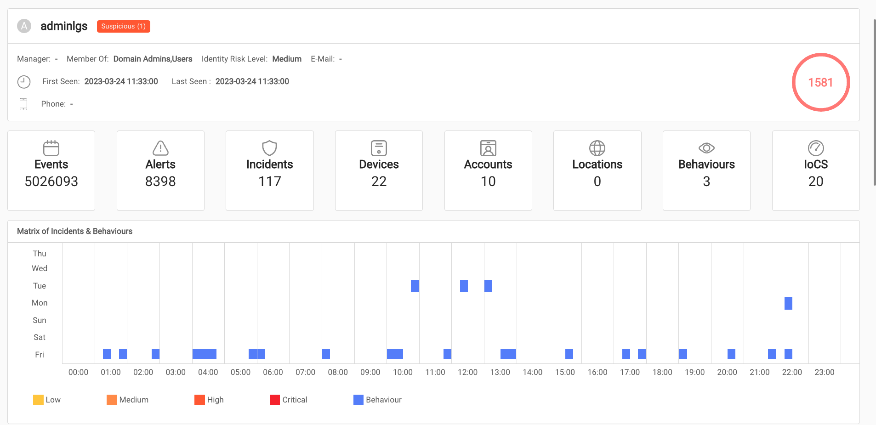This screenshot has height=425, width=876.
Task: Click the Identity Risk Level Medium value
Action: point(287,59)
